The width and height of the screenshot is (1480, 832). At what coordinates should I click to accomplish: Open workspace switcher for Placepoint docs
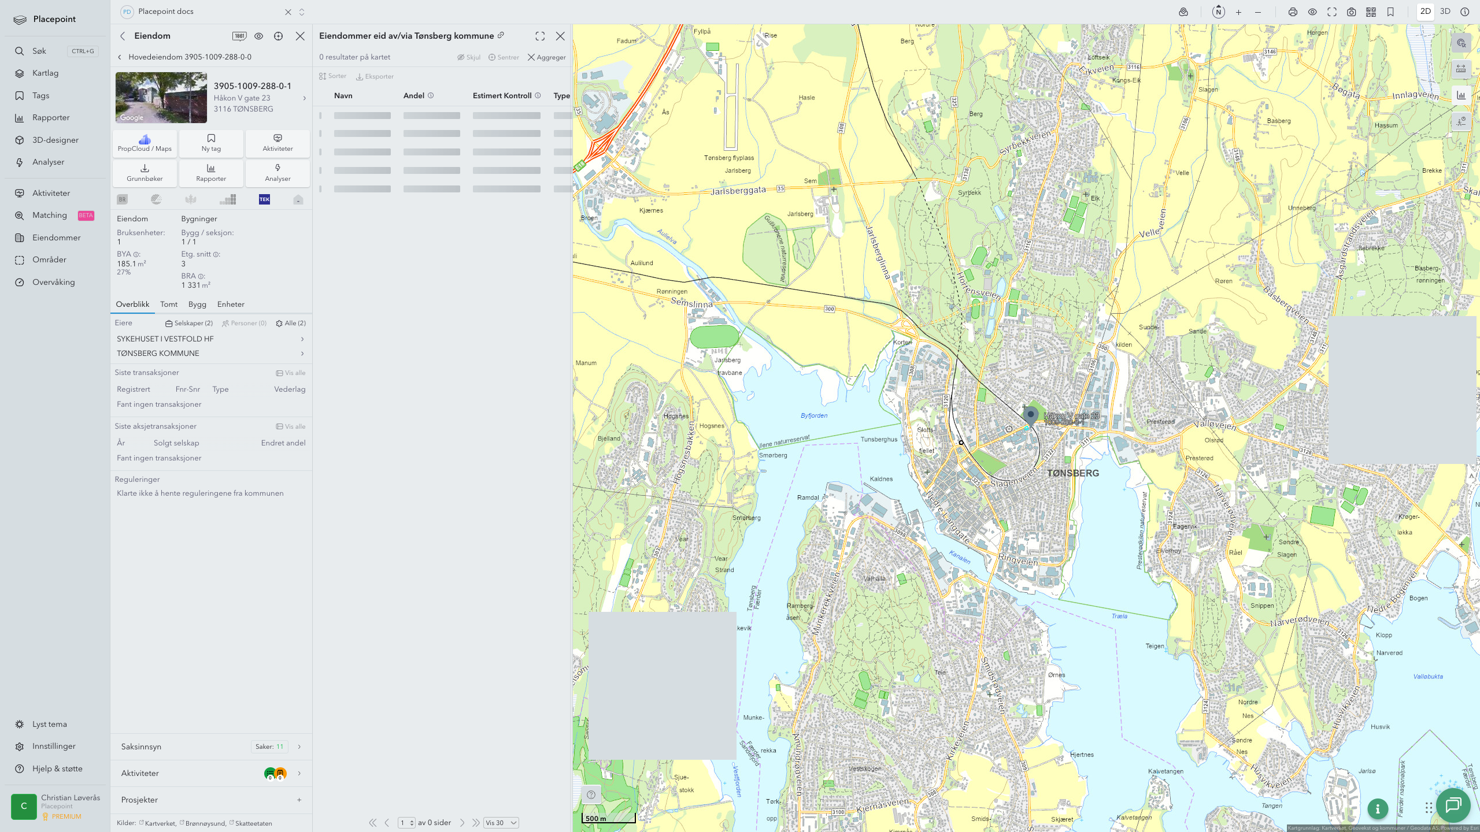pyautogui.click(x=302, y=12)
